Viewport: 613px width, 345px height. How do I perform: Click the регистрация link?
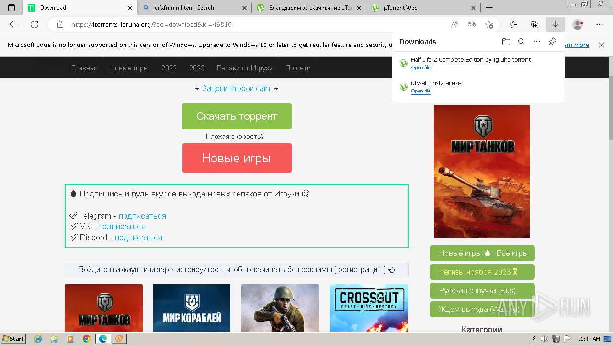point(360,270)
